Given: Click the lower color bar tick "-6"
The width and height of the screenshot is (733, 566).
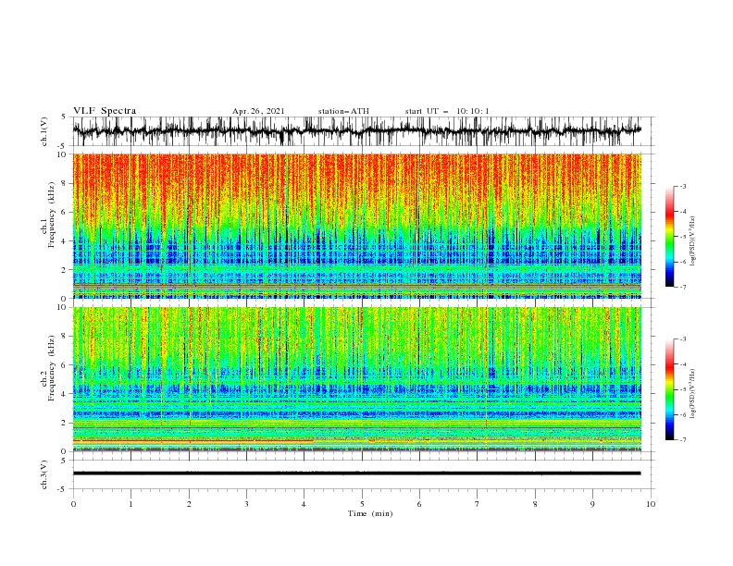Looking at the screenshot, I should [682, 414].
